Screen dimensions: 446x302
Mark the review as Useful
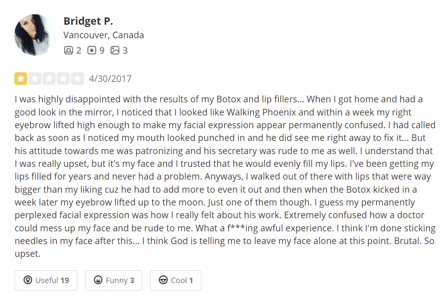[x=46, y=280]
